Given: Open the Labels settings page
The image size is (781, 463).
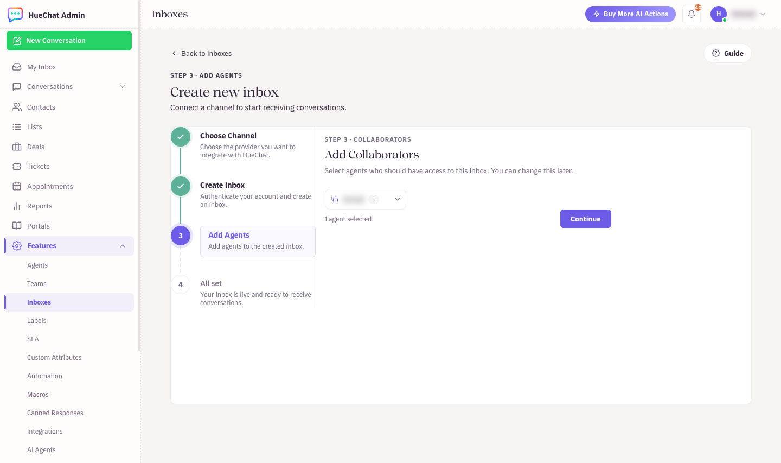Looking at the screenshot, I should [37, 321].
